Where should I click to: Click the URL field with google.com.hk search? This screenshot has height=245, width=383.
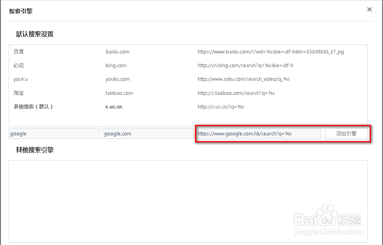point(259,133)
